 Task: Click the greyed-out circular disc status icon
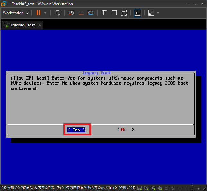pyautogui.click(x=173, y=188)
